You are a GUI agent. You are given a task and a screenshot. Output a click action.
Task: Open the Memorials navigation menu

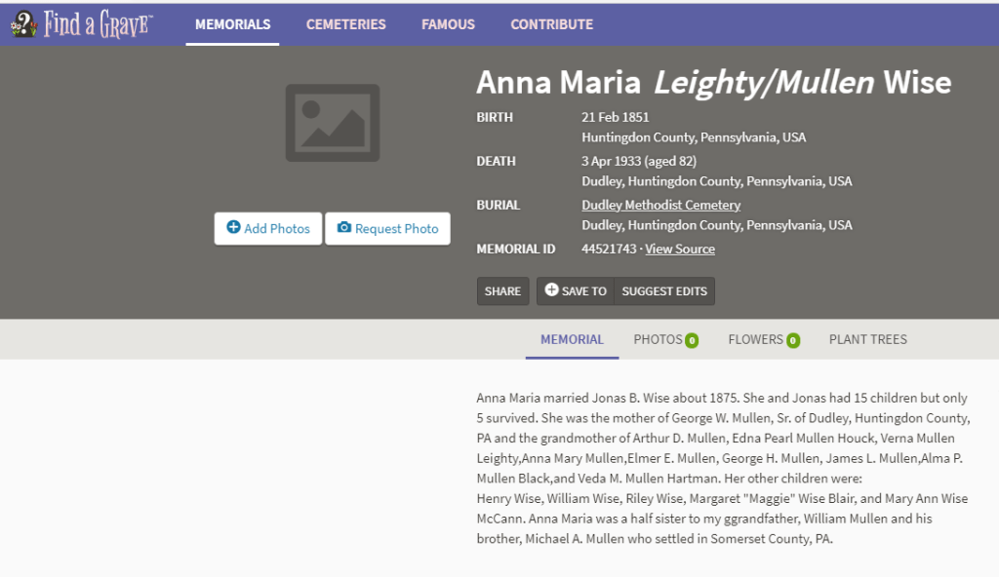(232, 24)
